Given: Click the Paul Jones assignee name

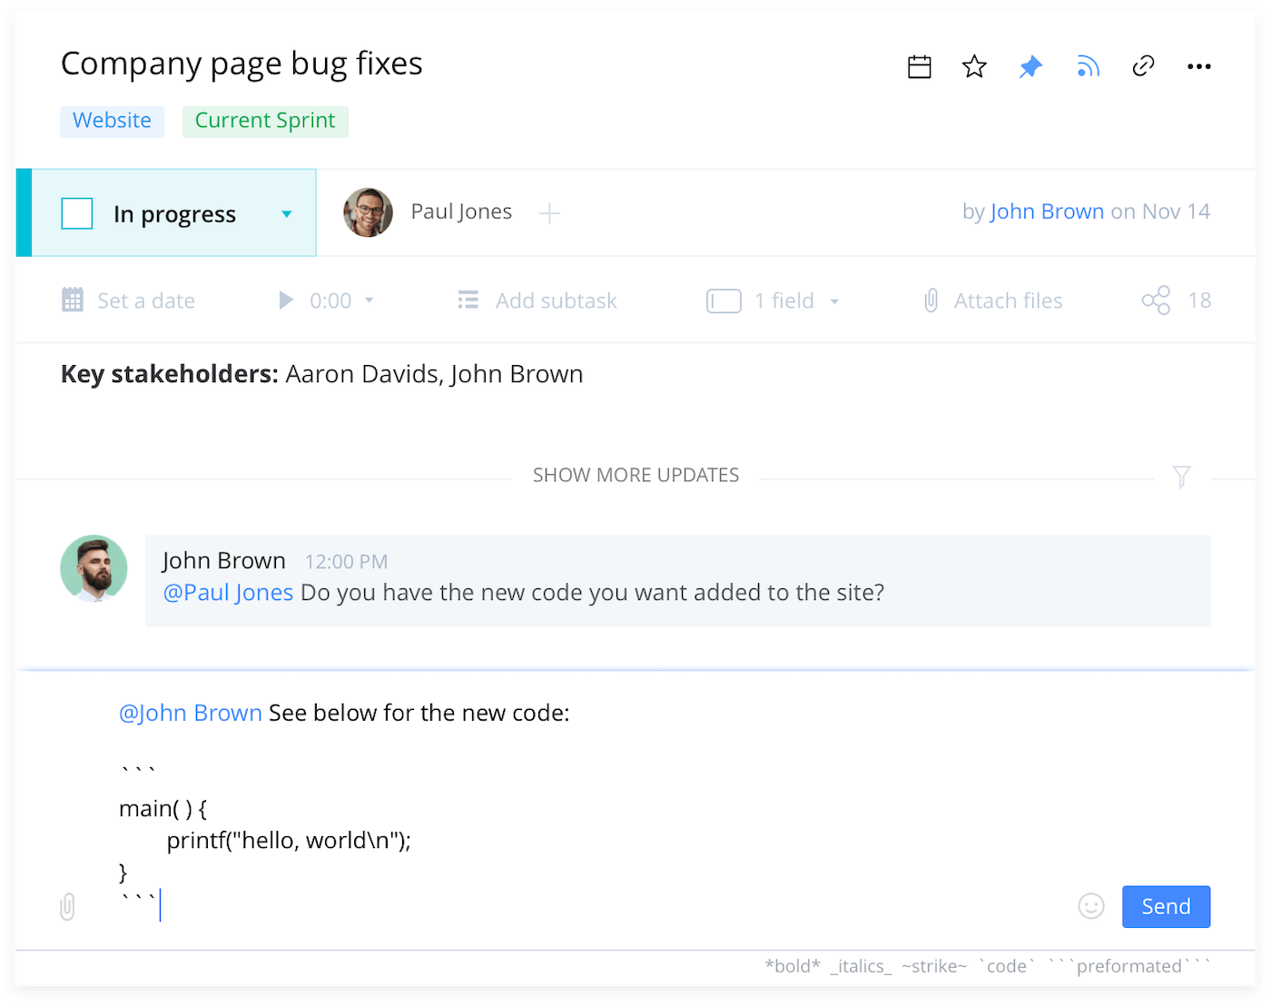Looking at the screenshot, I should pos(461,212).
